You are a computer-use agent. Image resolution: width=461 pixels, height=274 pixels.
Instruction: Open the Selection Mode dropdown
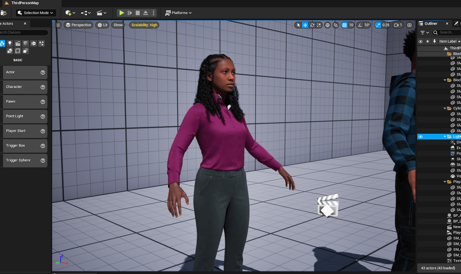(x=36, y=13)
